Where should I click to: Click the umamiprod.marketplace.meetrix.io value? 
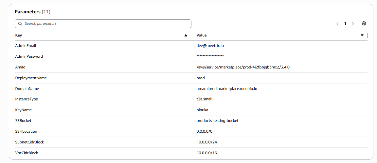pos(227,89)
